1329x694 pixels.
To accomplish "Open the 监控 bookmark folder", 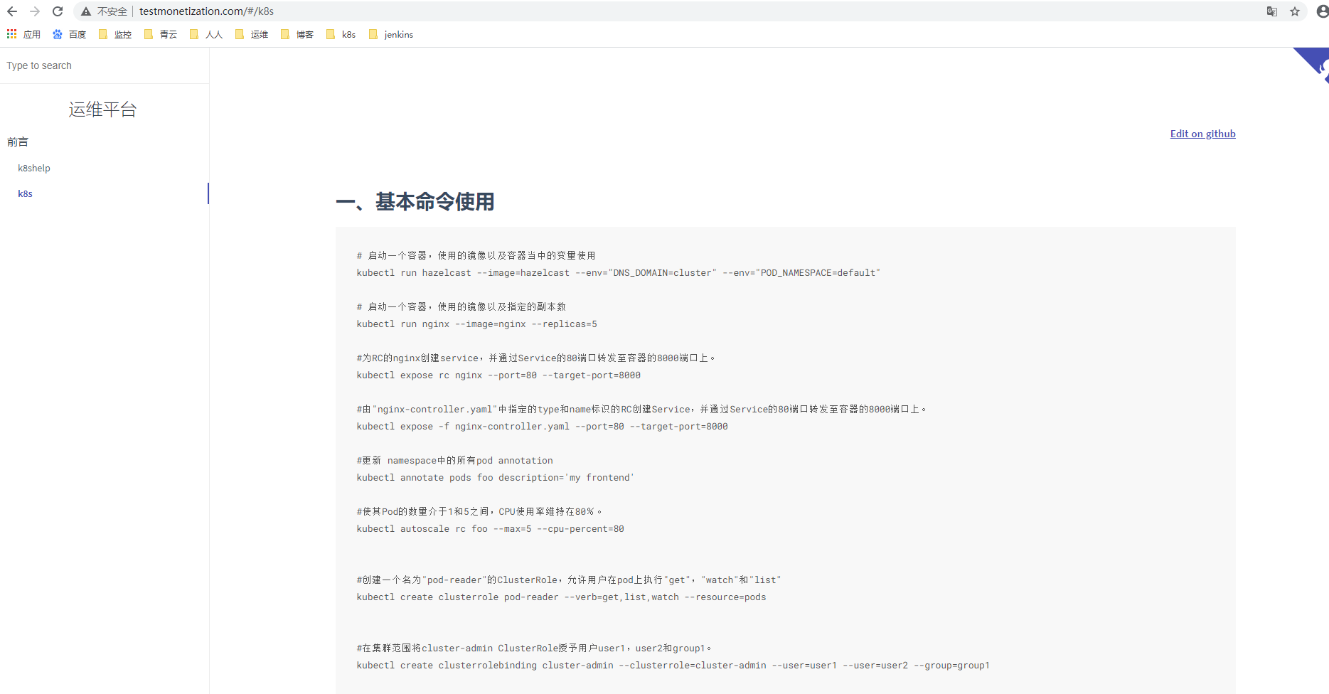I will click(115, 34).
